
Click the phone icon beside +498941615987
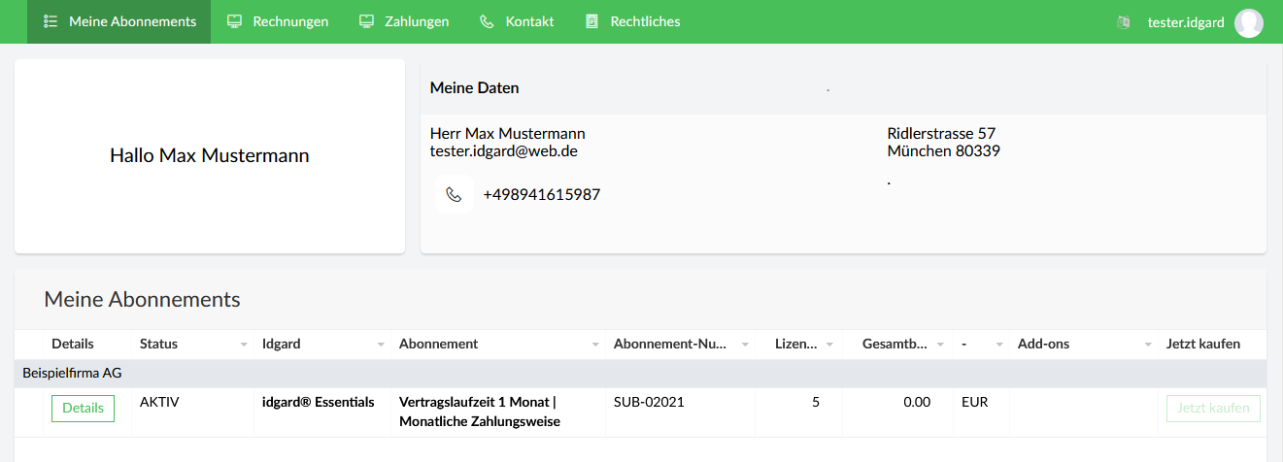(454, 194)
